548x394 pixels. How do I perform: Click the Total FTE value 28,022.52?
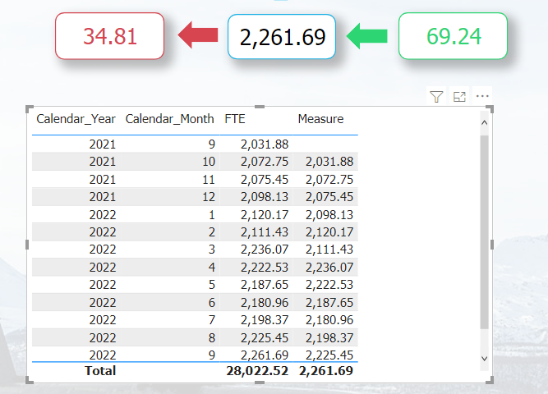pos(257,371)
